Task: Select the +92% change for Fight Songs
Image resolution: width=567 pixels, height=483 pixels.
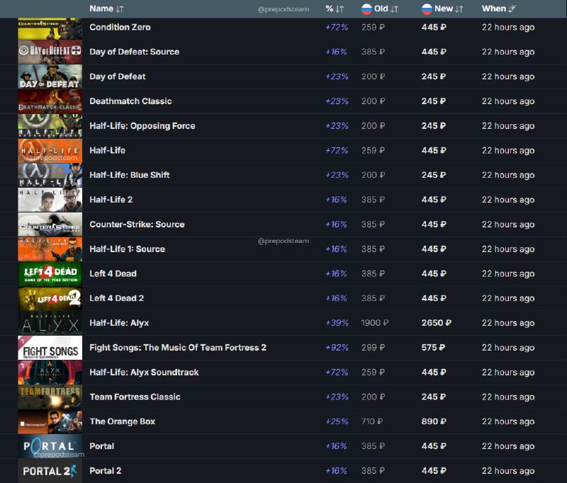Action: pos(337,348)
